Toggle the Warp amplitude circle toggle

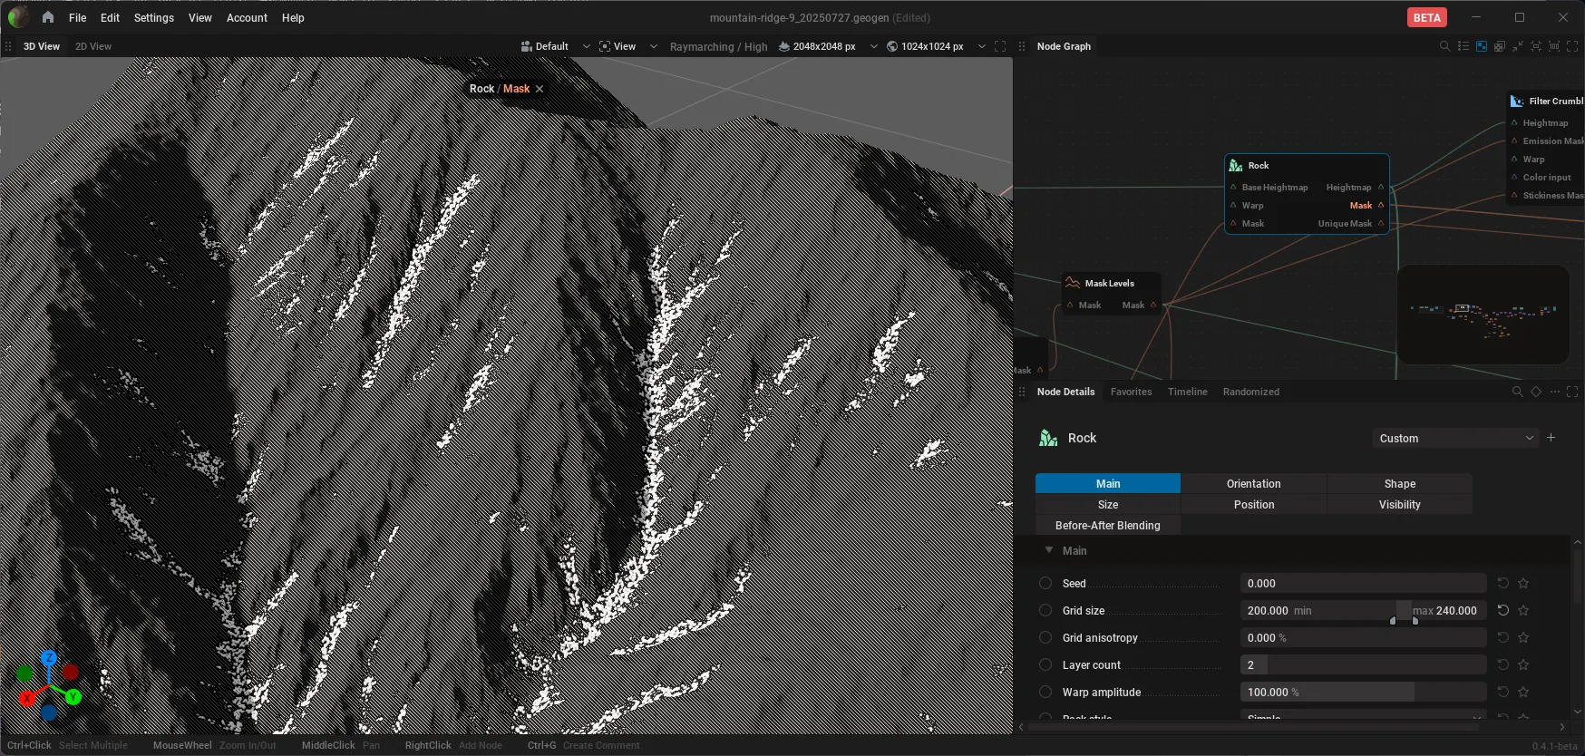click(x=1045, y=692)
